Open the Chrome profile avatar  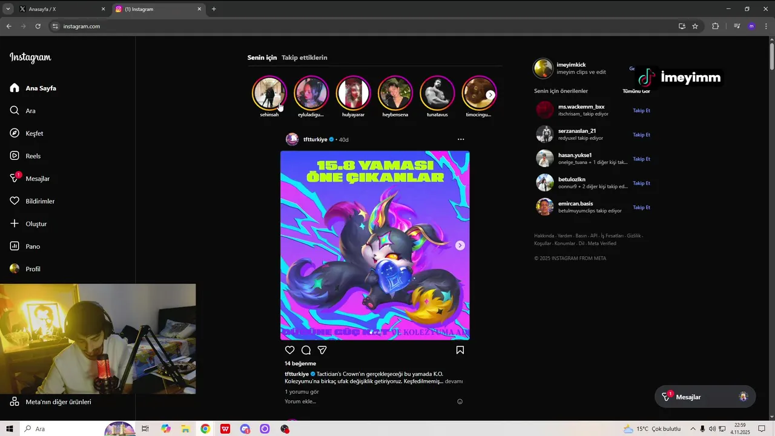(x=751, y=26)
